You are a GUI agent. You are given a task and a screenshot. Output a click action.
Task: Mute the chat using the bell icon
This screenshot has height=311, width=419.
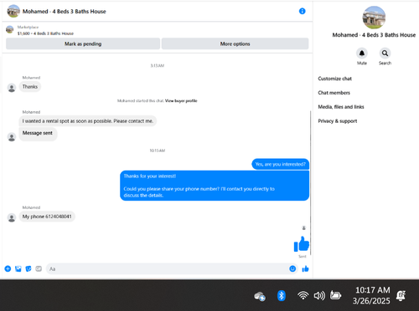(362, 53)
